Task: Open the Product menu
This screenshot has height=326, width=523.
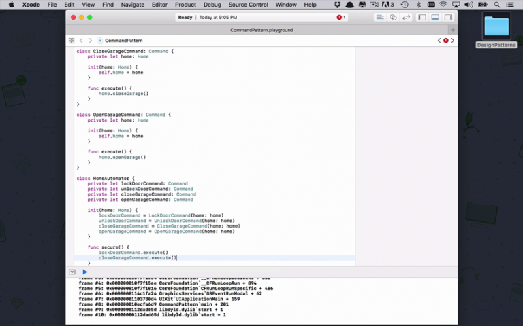Action: 185,5
